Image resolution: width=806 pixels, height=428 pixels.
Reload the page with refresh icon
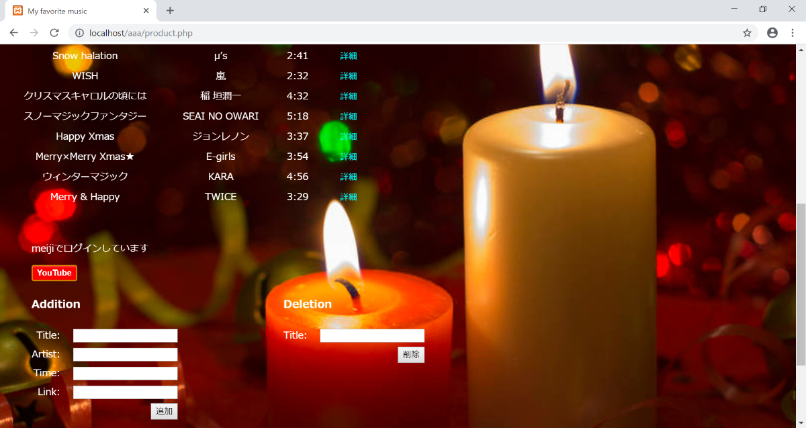(54, 33)
